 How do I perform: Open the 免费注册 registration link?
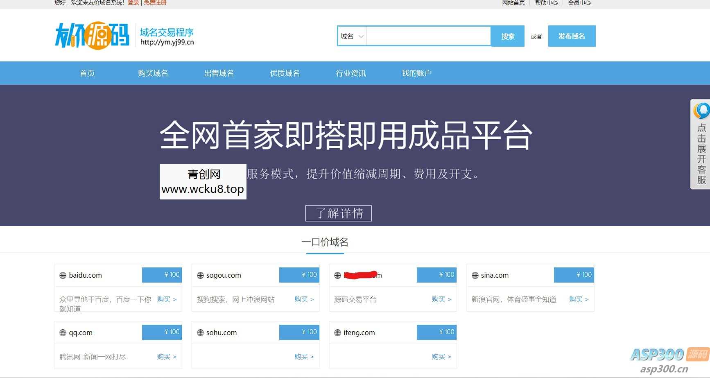click(154, 2)
